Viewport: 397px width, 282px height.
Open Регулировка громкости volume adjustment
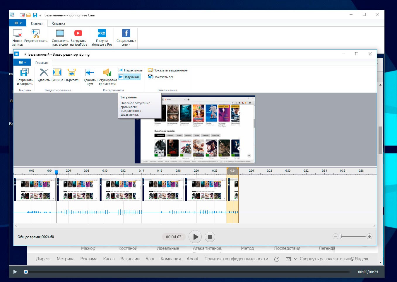click(107, 77)
